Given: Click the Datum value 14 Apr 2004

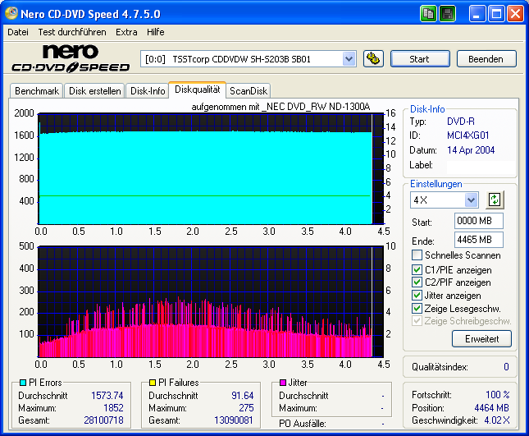Looking at the screenshot, I should pyautogui.click(x=471, y=150).
